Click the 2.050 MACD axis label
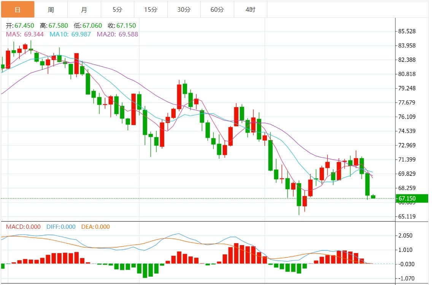432x285 pixels. click(405, 236)
